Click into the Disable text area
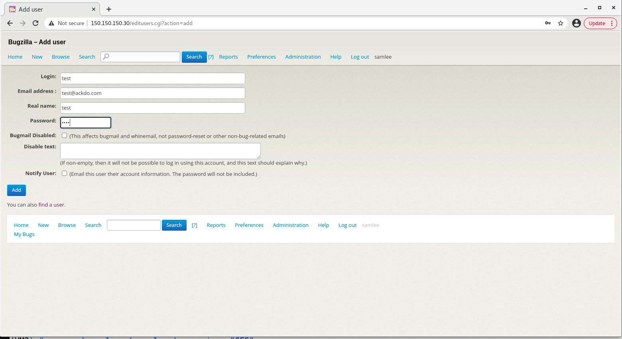The height and width of the screenshot is (339, 622). tap(160, 151)
